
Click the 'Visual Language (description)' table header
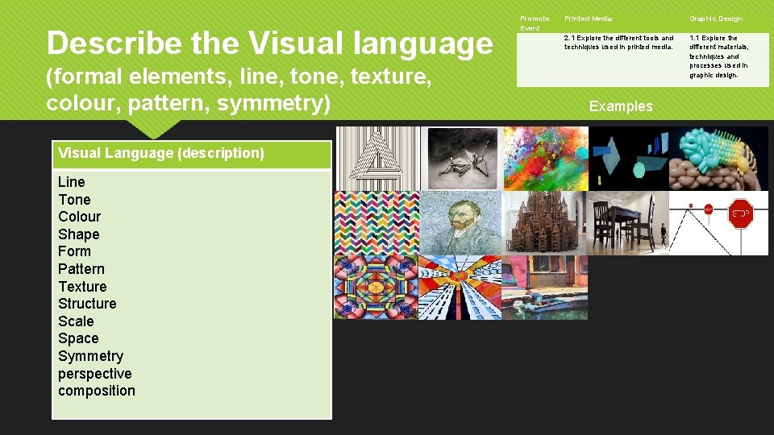[192, 155]
